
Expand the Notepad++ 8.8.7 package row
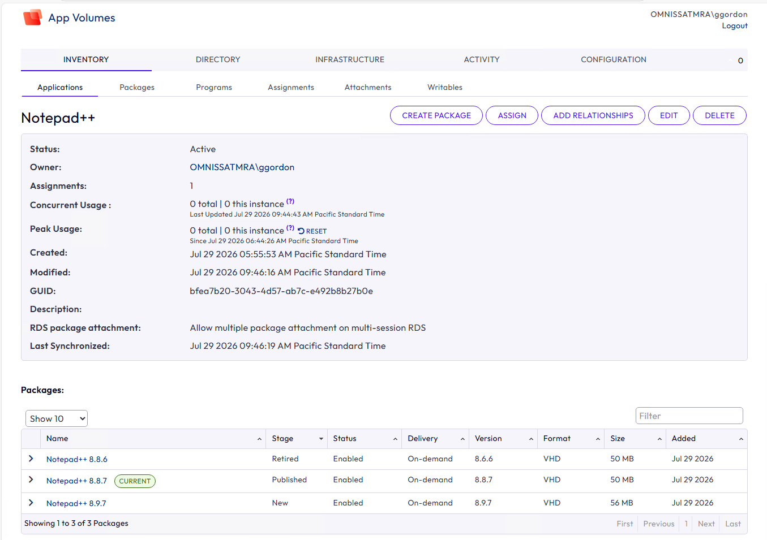pyautogui.click(x=31, y=479)
